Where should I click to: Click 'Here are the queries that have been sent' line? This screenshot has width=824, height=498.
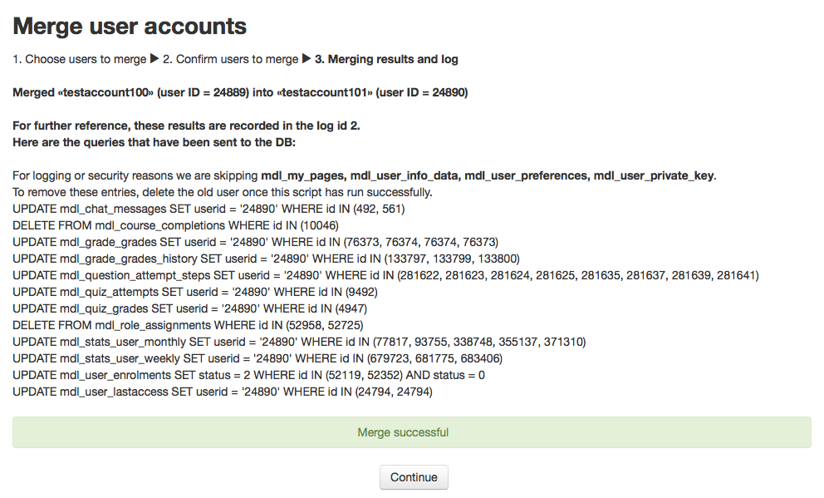tap(154, 142)
